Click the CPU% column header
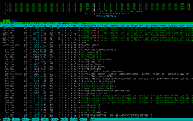 pos(60,23)
